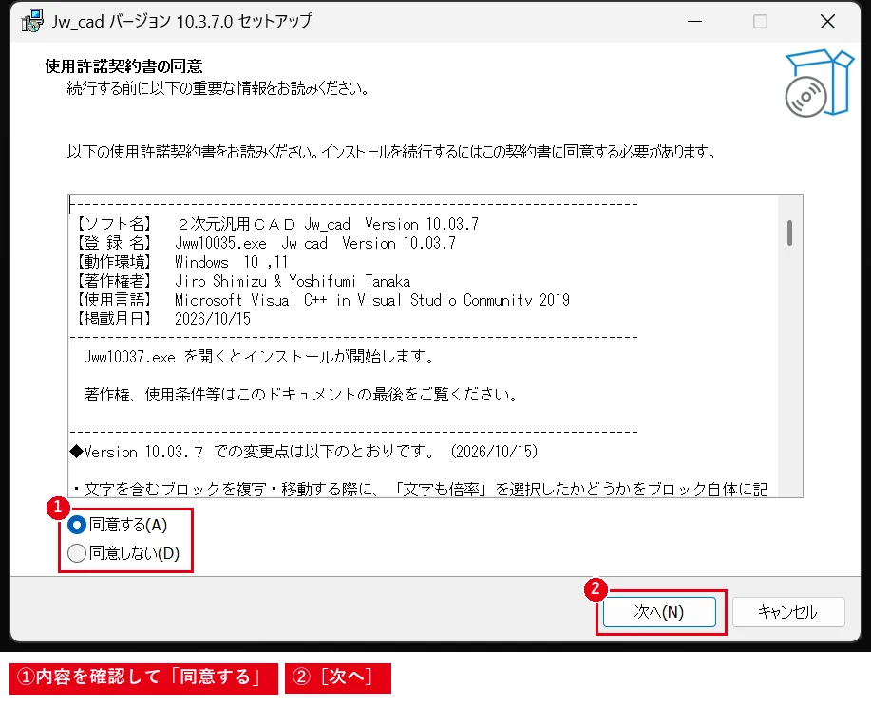Click the 【掲載月日】 2026/10/15 line
The width and height of the screenshot is (871, 705).
162,319
